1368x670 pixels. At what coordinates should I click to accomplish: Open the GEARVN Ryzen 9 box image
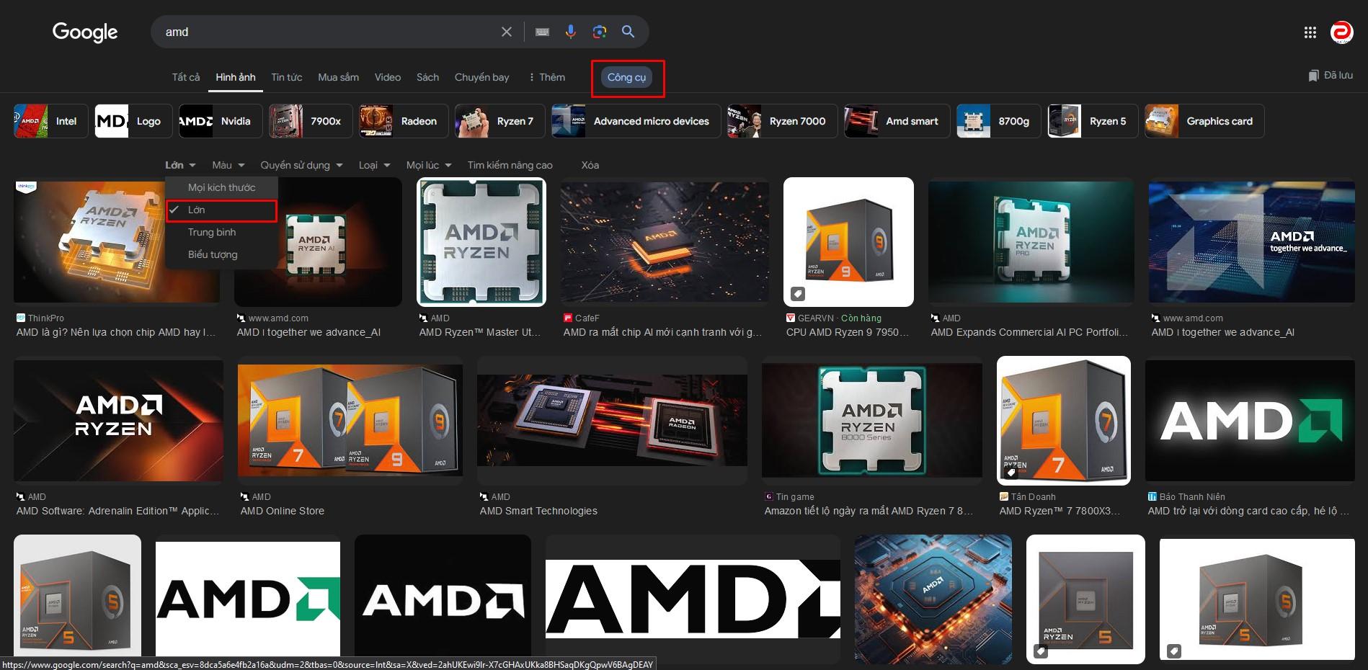click(848, 242)
